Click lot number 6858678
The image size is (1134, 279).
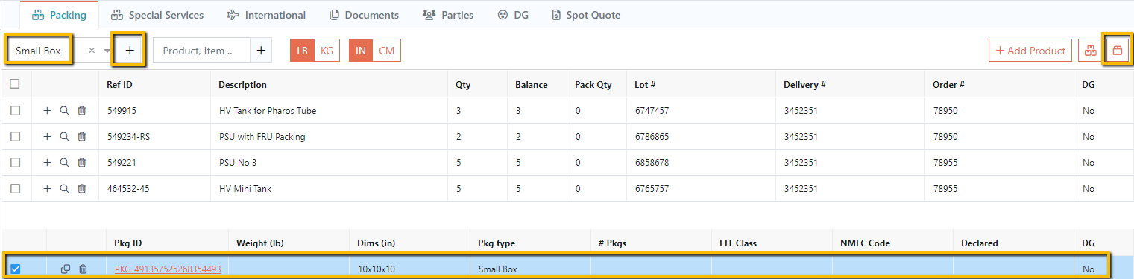pos(652,162)
